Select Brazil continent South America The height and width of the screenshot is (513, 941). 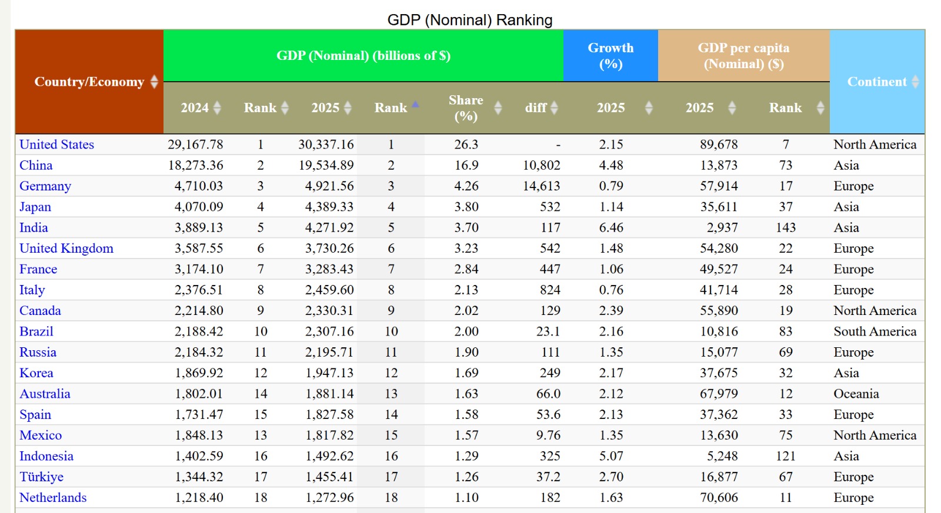(875, 331)
